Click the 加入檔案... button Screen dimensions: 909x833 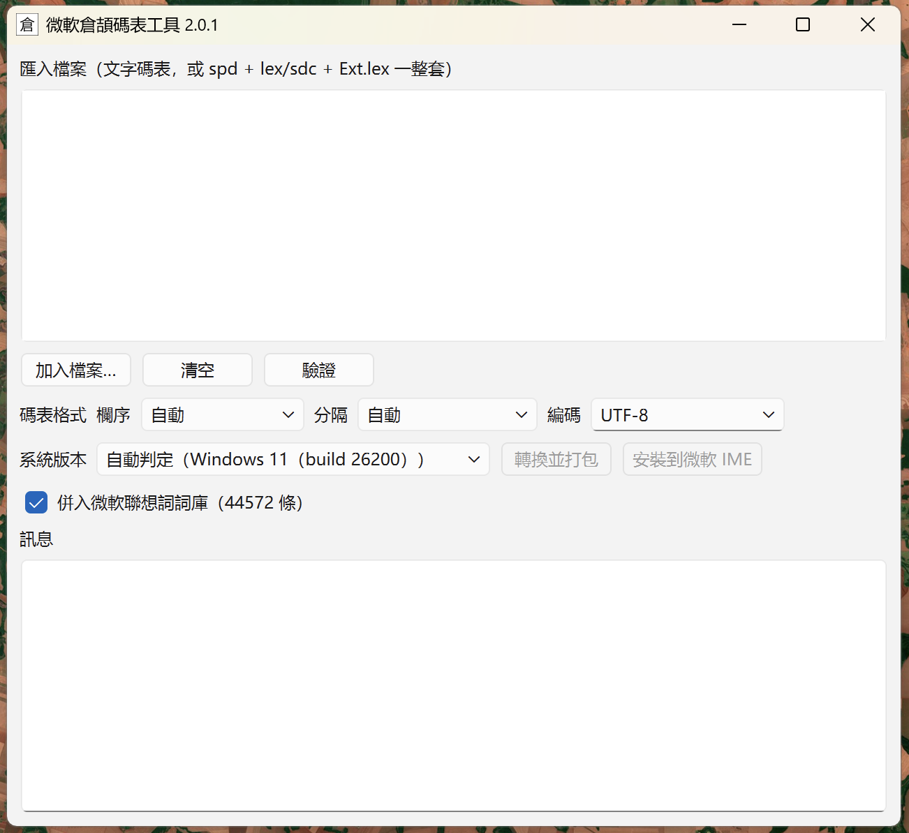(76, 370)
